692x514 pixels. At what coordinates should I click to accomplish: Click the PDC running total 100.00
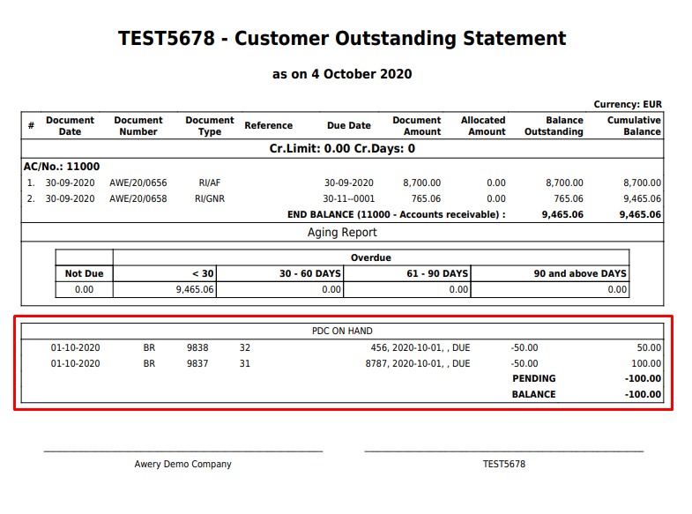(646, 363)
